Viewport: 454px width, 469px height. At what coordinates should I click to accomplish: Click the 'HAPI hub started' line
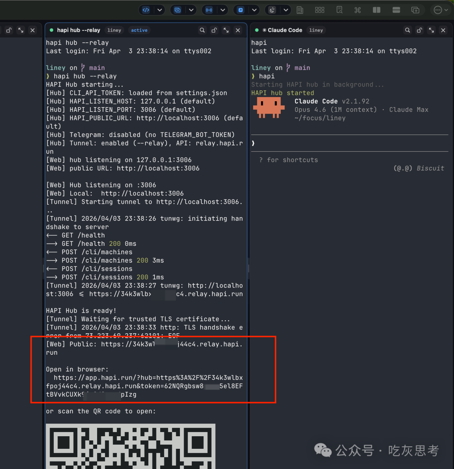pyautogui.click(x=282, y=93)
